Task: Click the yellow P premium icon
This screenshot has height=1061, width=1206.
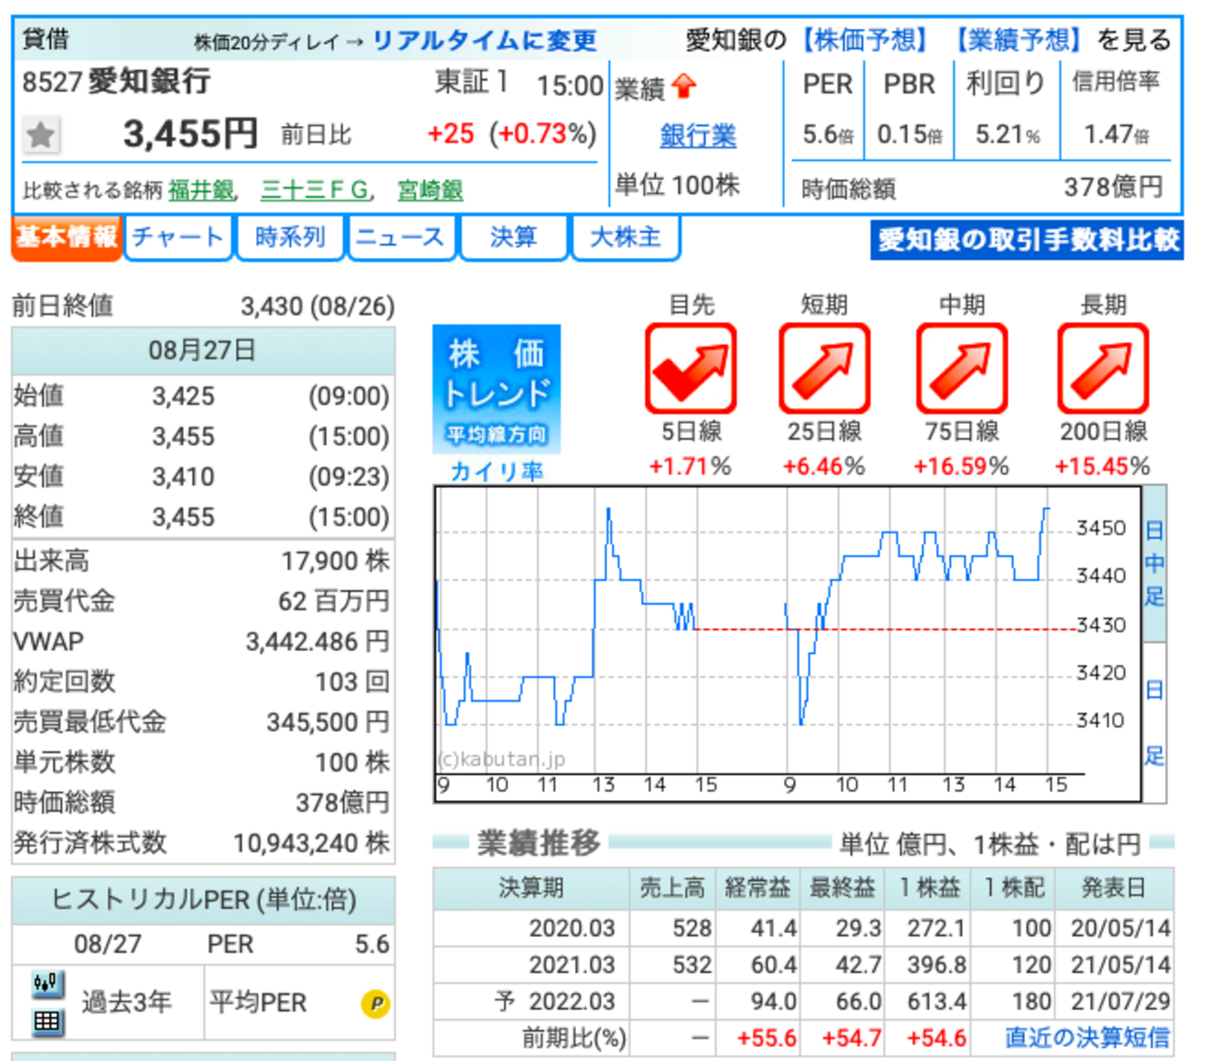Action: [375, 1003]
